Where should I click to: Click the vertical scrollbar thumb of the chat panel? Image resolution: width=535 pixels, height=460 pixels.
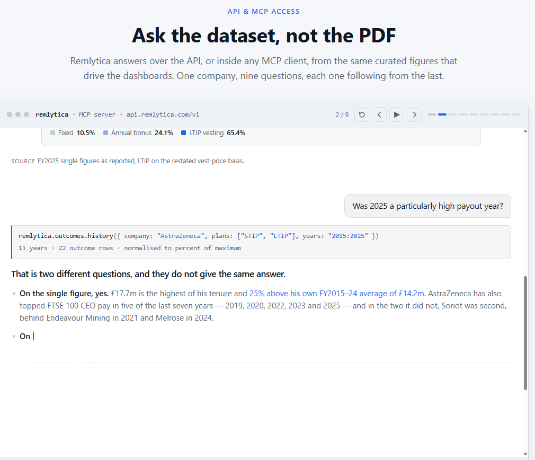click(525, 333)
